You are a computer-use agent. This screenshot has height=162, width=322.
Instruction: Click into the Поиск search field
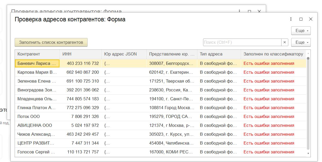(242, 42)
